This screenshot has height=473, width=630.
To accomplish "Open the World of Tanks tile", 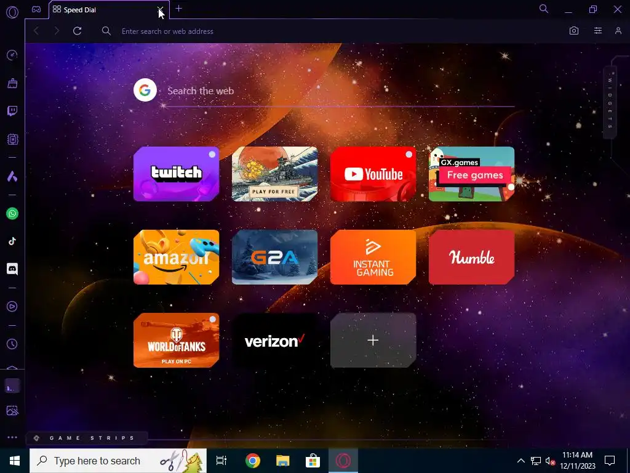I will tap(177, 340).
